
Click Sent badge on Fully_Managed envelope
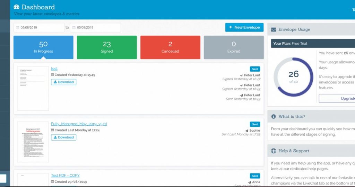255,124
